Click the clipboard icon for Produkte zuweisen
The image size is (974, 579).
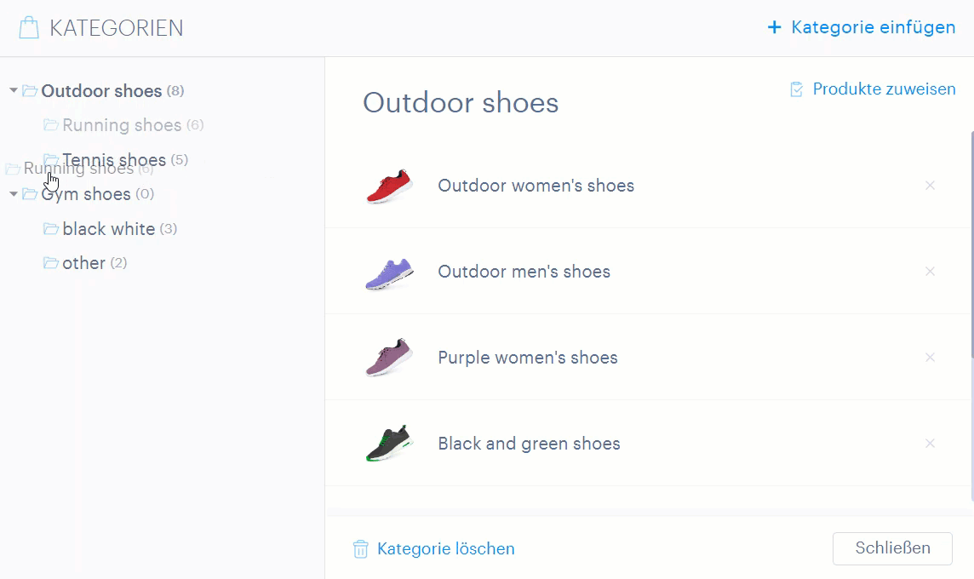pos(797,89)
